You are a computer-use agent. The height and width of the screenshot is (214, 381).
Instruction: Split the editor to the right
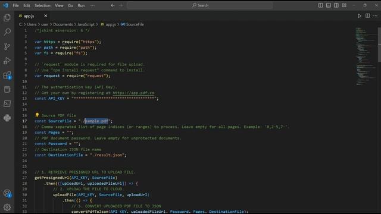(x=368, y=16)
